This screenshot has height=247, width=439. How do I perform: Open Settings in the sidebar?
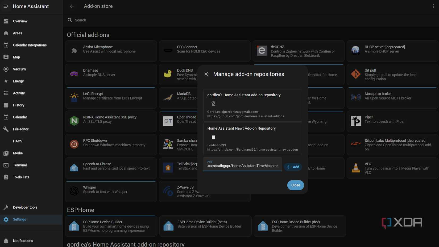31,219
